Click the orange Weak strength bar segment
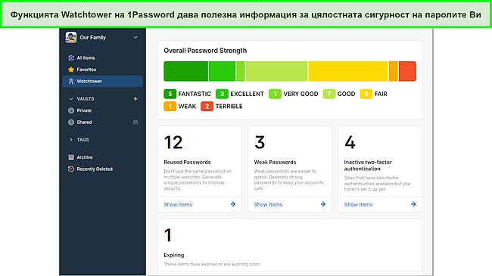Image resolution: width=492 pixels, height=276 pixels. point(394,71)
